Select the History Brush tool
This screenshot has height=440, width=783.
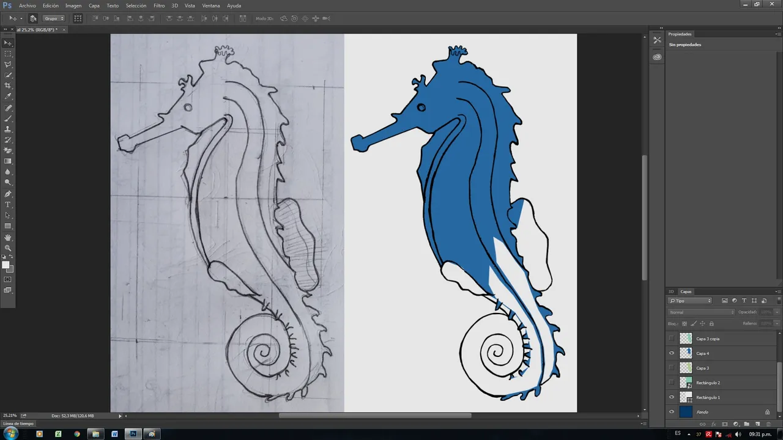coord(8,140)
